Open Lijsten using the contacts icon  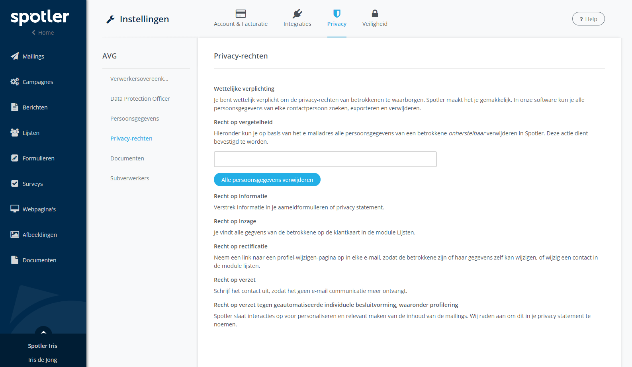pyautogui.click(x=15, y=133)
